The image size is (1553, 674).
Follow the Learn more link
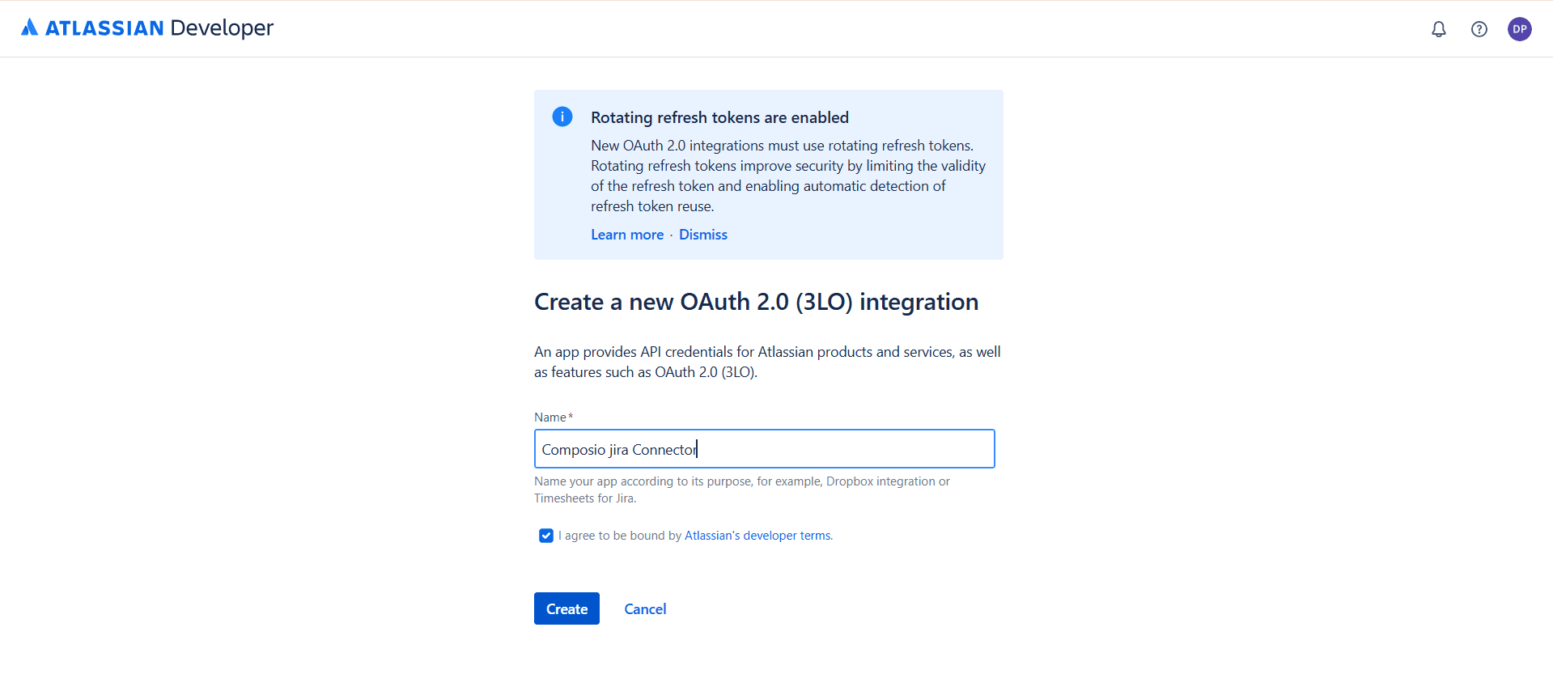(x=627, y=235)
